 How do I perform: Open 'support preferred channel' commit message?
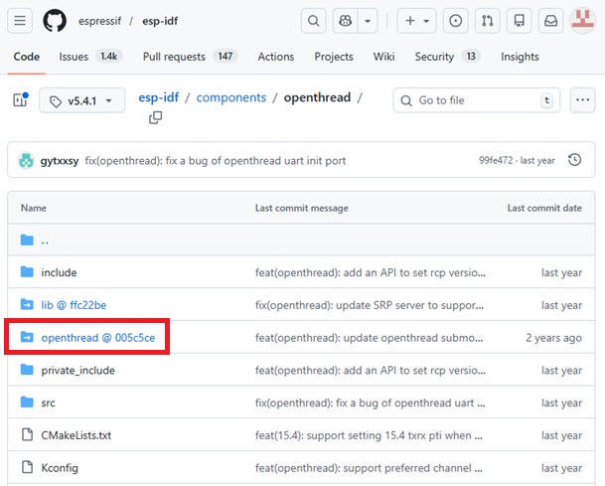coord(369,468)
